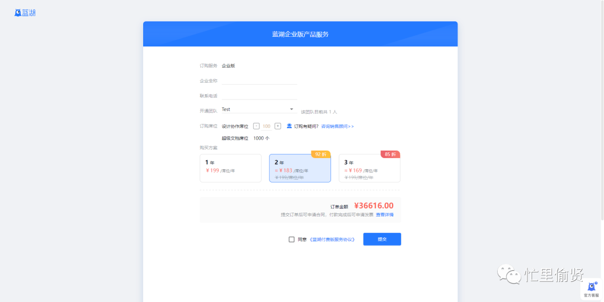604x302 pixels.
Task: Open 查看详情 invoice details link
Action: pyautogui.click(x=384, y=214)
